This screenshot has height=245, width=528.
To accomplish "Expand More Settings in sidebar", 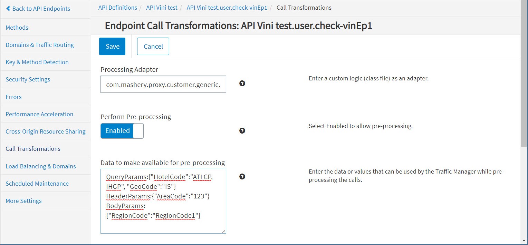I will (x=23, y=201).
